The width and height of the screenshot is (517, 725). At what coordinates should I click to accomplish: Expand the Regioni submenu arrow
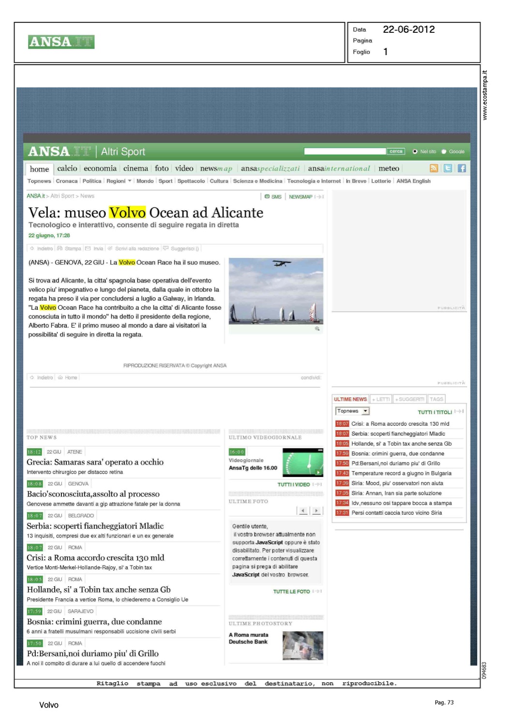(x=130, y=181)
